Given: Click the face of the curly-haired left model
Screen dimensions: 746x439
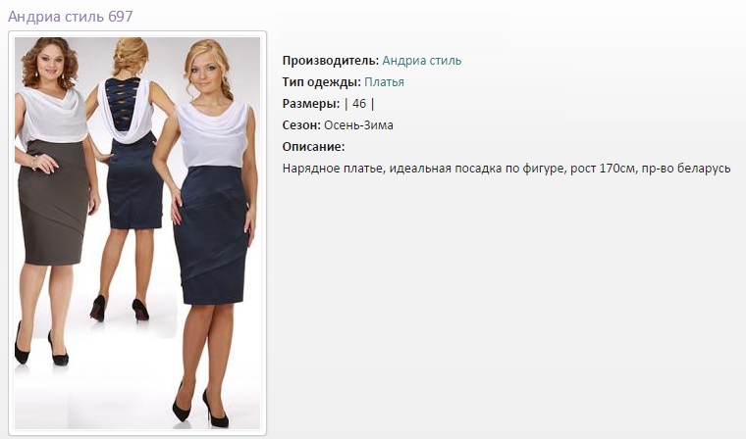Looking at the screenshot, I should [x=50, y=65].
